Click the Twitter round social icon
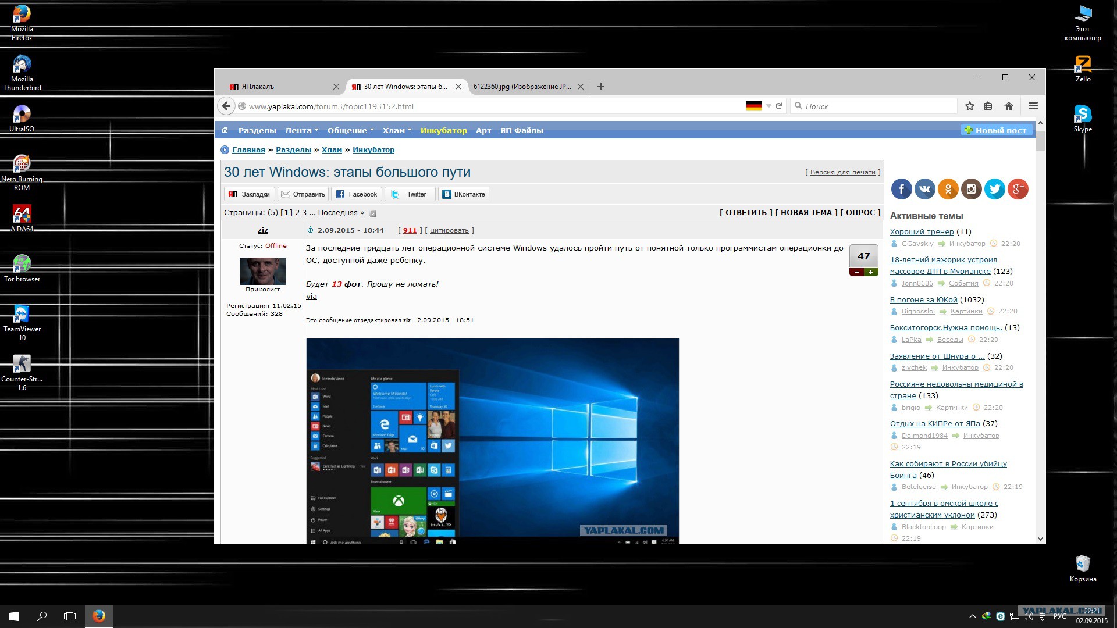Screen dimensions: 1117x628 coord(995,189)
